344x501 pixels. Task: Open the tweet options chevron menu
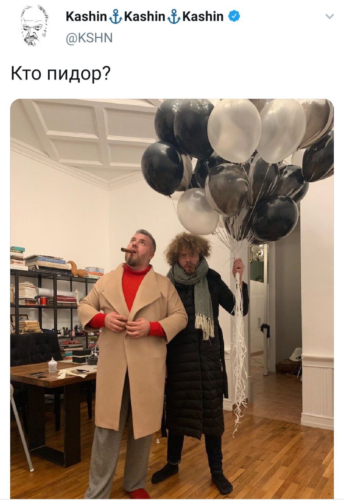point(330,17)
